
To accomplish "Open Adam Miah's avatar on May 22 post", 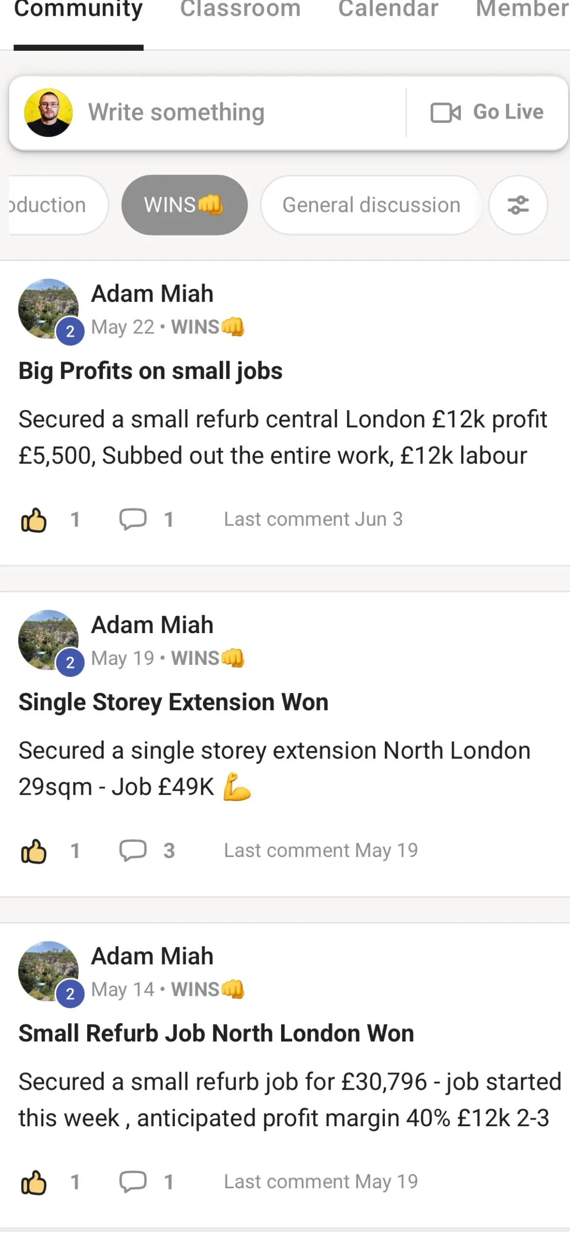I will [48, 309].
